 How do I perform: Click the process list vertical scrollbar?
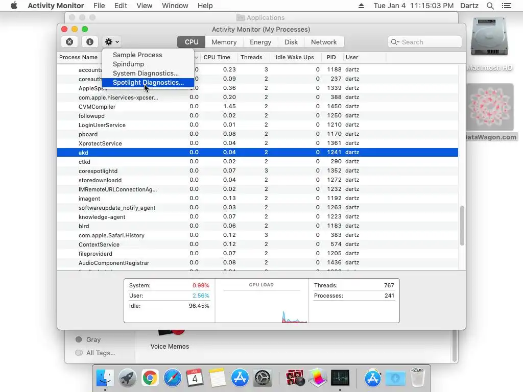(x=462, y=226)
